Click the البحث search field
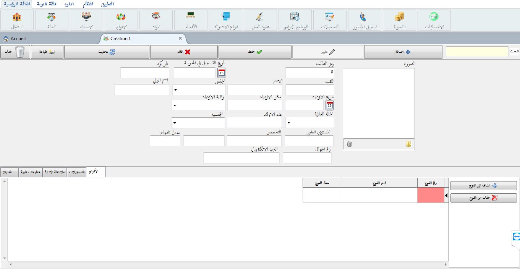The width and height of the screenshot is (520, 269). 477,52
